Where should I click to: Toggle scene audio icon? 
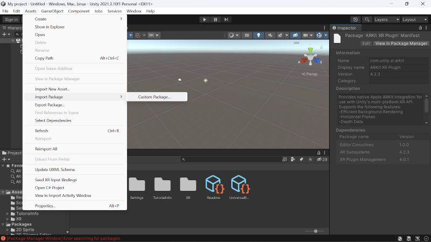(270, 35)
